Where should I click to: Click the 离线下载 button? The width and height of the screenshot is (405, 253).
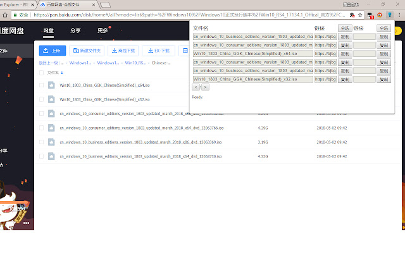point(123,51)
